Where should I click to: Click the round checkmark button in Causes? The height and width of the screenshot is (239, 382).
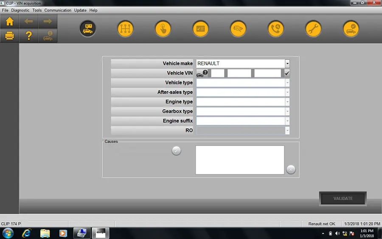click(176, 151)
